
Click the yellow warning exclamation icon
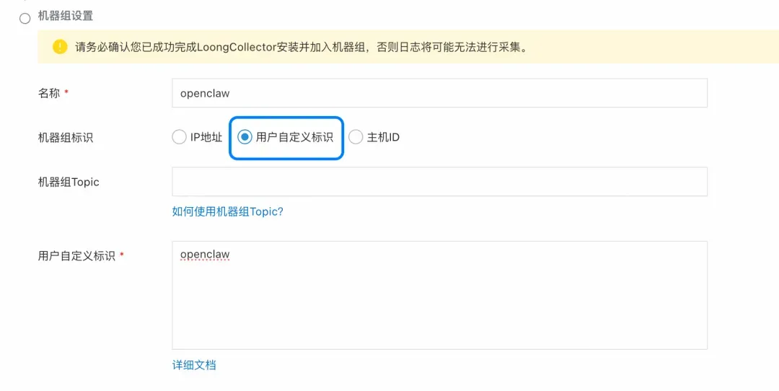[x=60, y=47]
